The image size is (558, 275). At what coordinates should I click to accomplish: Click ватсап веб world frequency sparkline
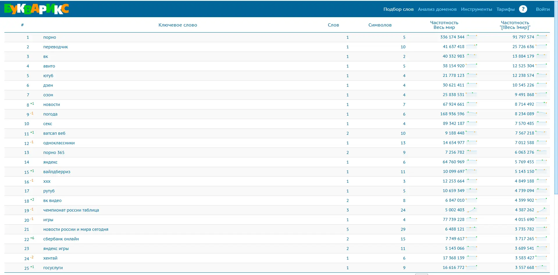click(x=472, y=133)
